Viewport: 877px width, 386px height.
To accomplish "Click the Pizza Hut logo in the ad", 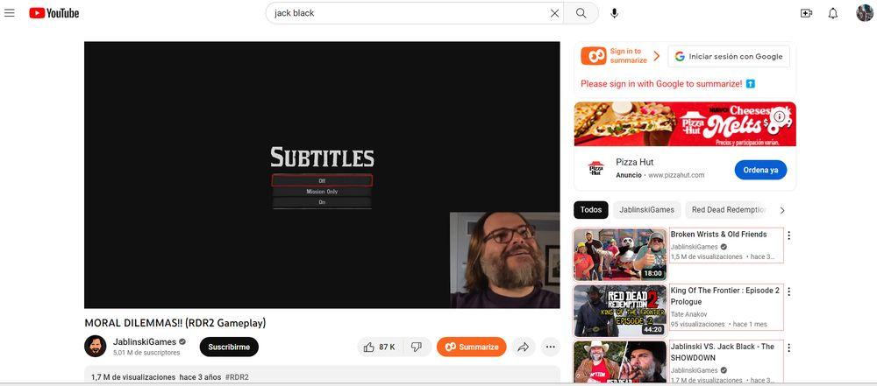I will (595, 168).
